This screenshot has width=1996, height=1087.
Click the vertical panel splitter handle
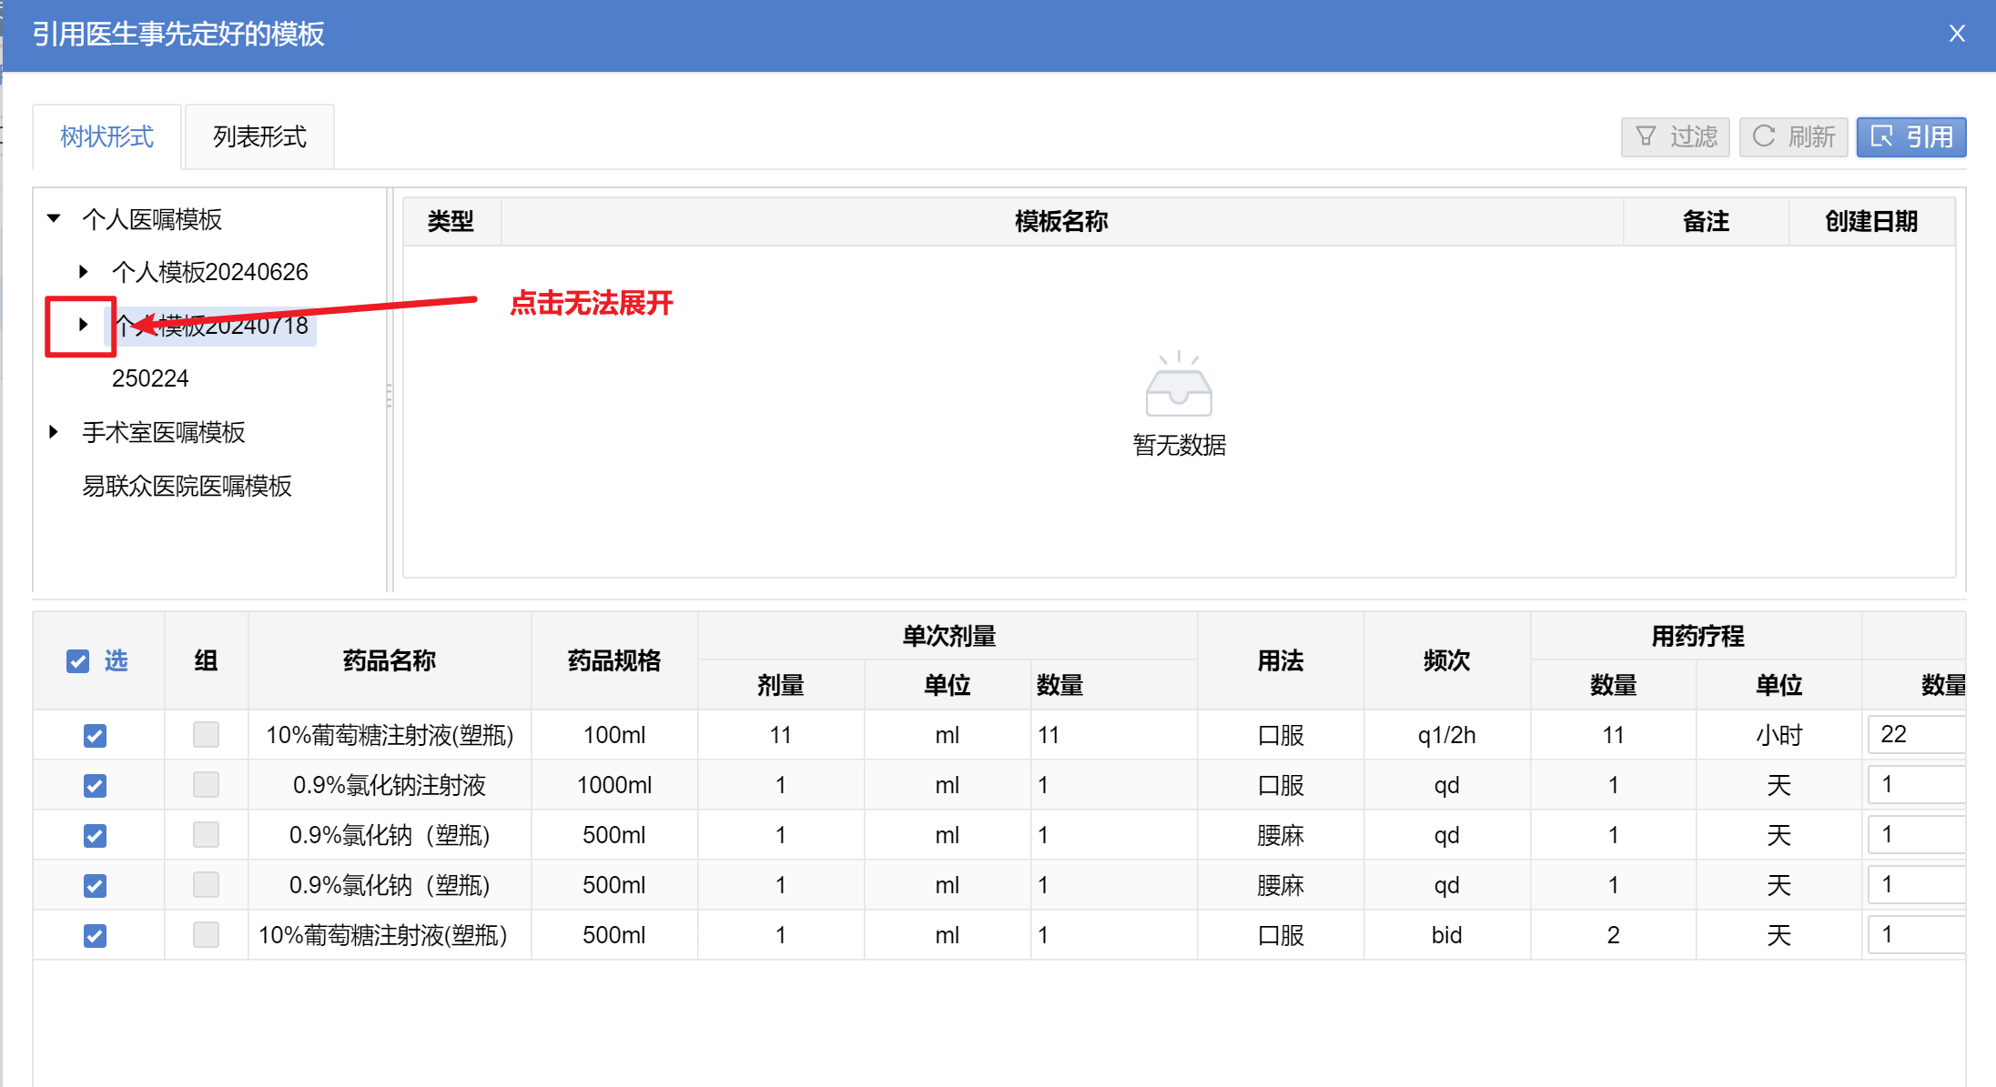[390, 395]
